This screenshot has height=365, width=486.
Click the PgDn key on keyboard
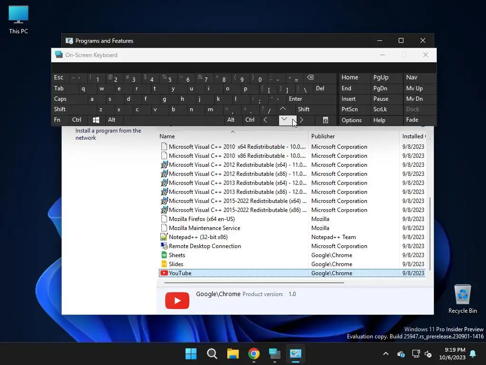(386, 88)
